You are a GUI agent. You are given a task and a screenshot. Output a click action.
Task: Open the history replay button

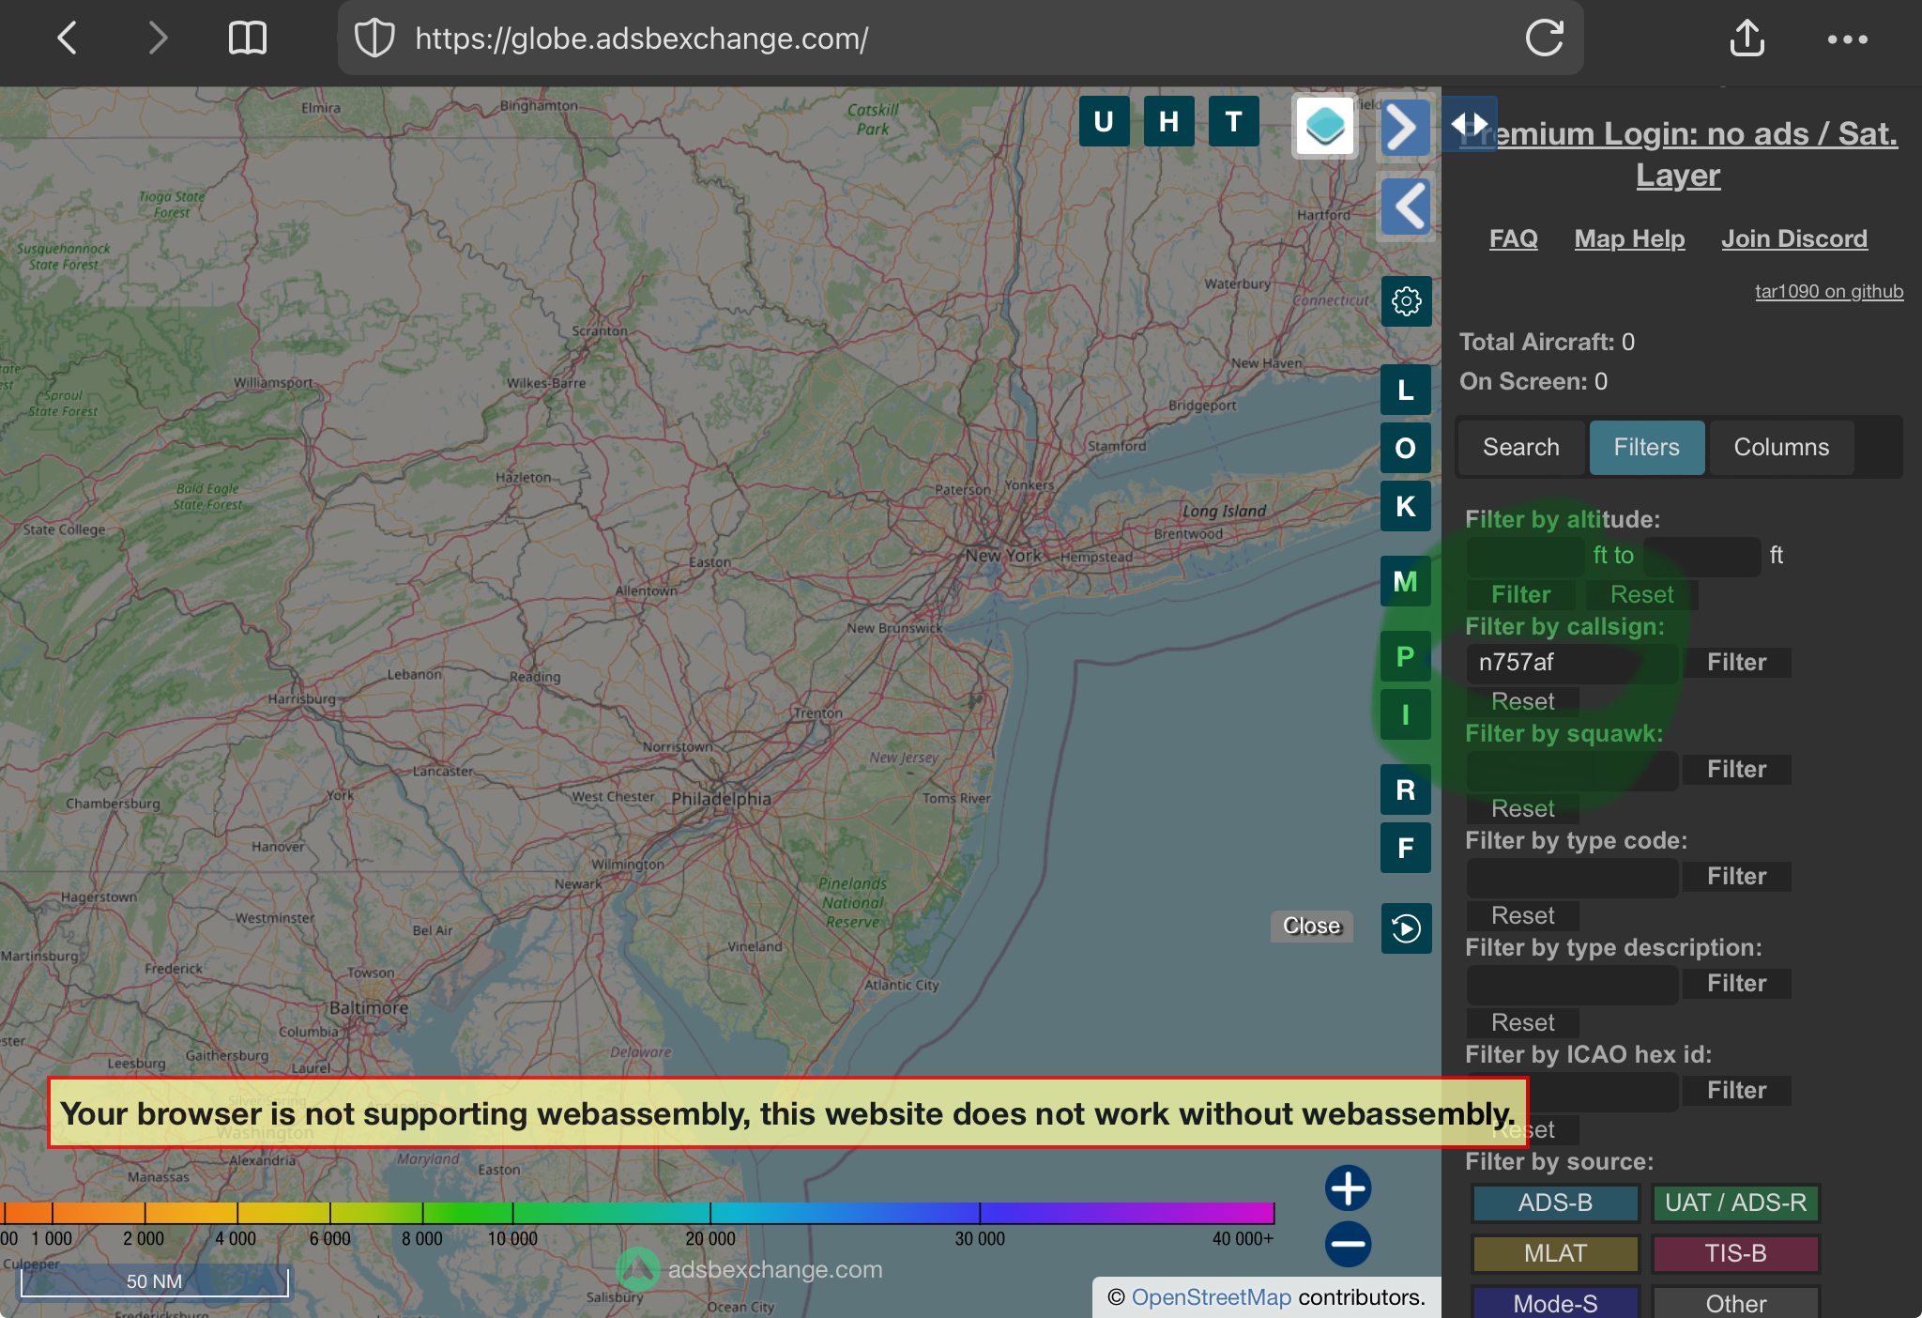point(1406,928)
